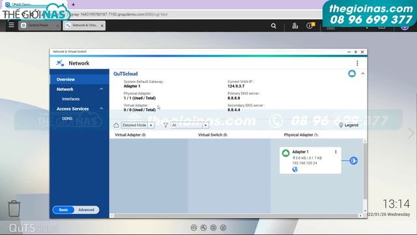Viewport: 417px width, 235px height.
Task: Close the Network & Virtual Switch taskbar tab
Action: 102,25
